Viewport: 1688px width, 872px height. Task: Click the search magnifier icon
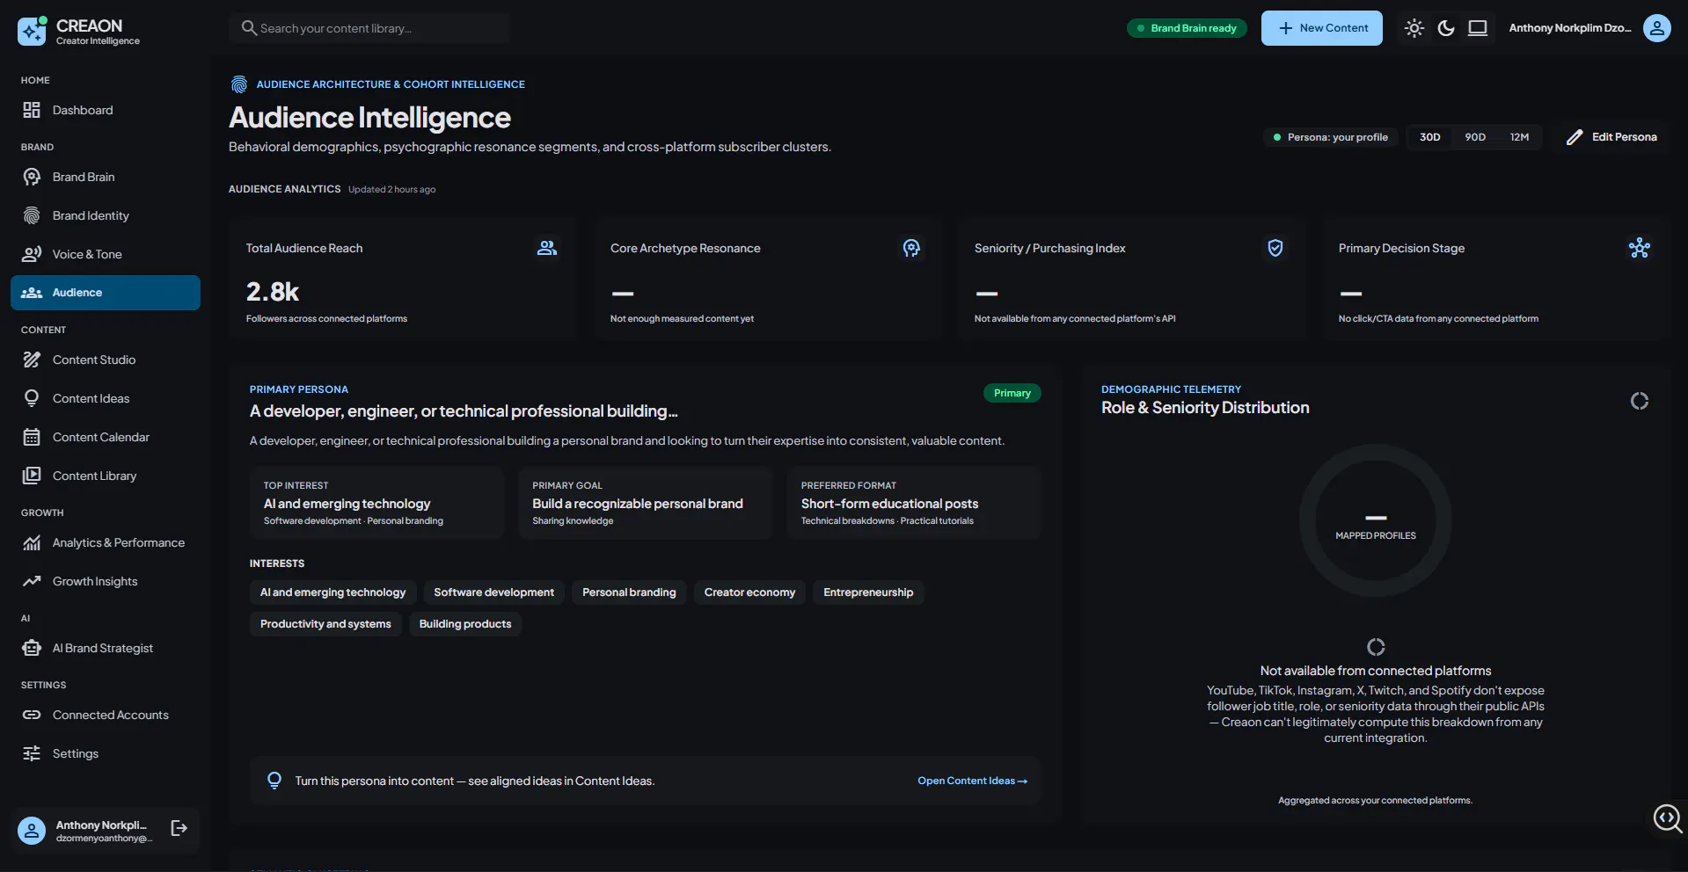coord(249,28)
